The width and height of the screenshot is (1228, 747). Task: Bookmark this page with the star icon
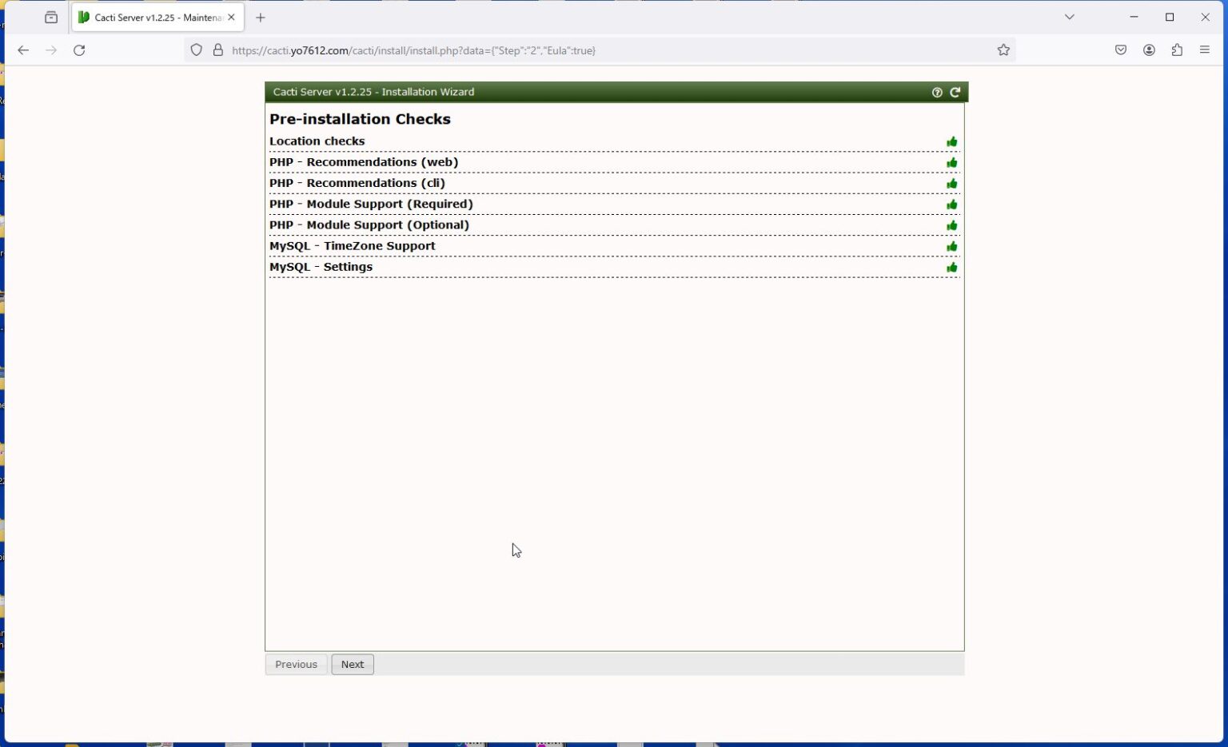tap(1003, 50)
